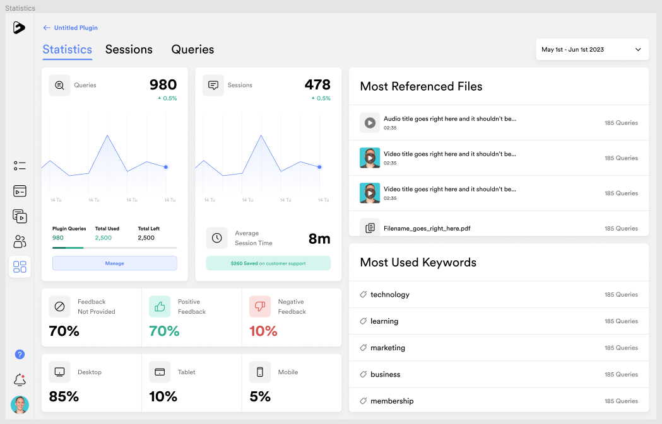
Task: Click the 5% Mobile value
Action: 259,397
